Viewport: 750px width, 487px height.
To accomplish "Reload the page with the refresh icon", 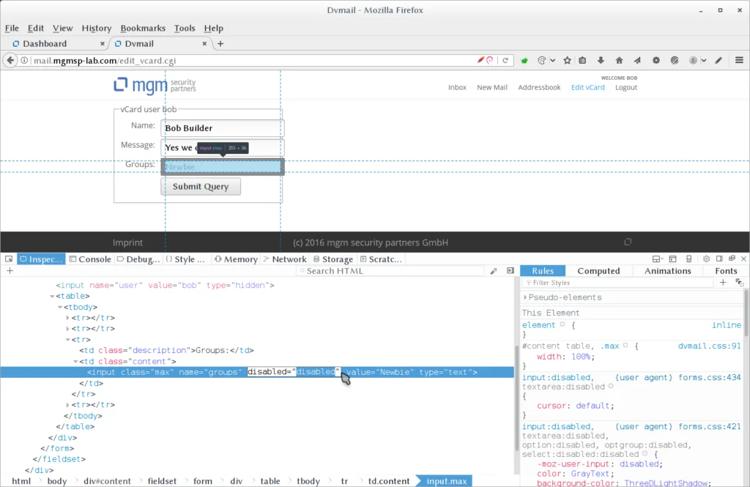I will point(505,61).
